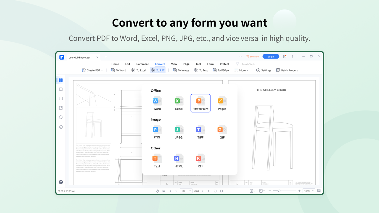Select the Convert tab

coord(160,64)
